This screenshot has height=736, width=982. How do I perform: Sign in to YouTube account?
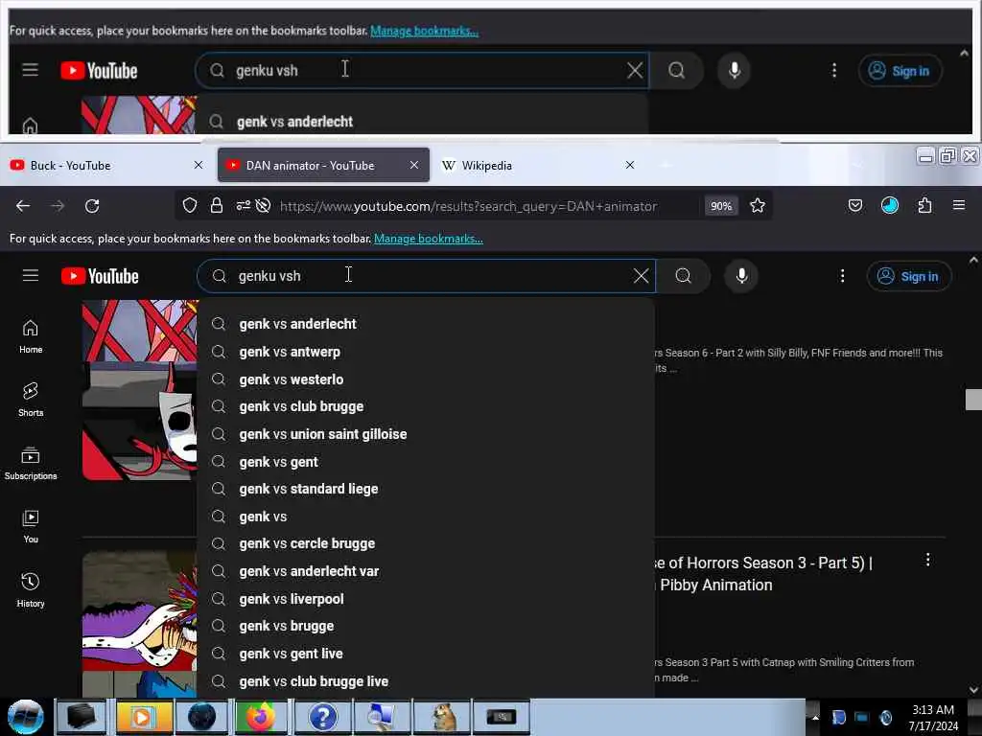pyautogui.click(x=909, y=276)
